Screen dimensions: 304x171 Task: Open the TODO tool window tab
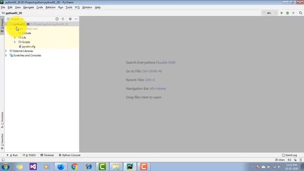(29, 155)
